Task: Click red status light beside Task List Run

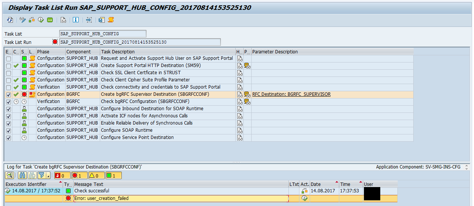Action: (55, 42)
